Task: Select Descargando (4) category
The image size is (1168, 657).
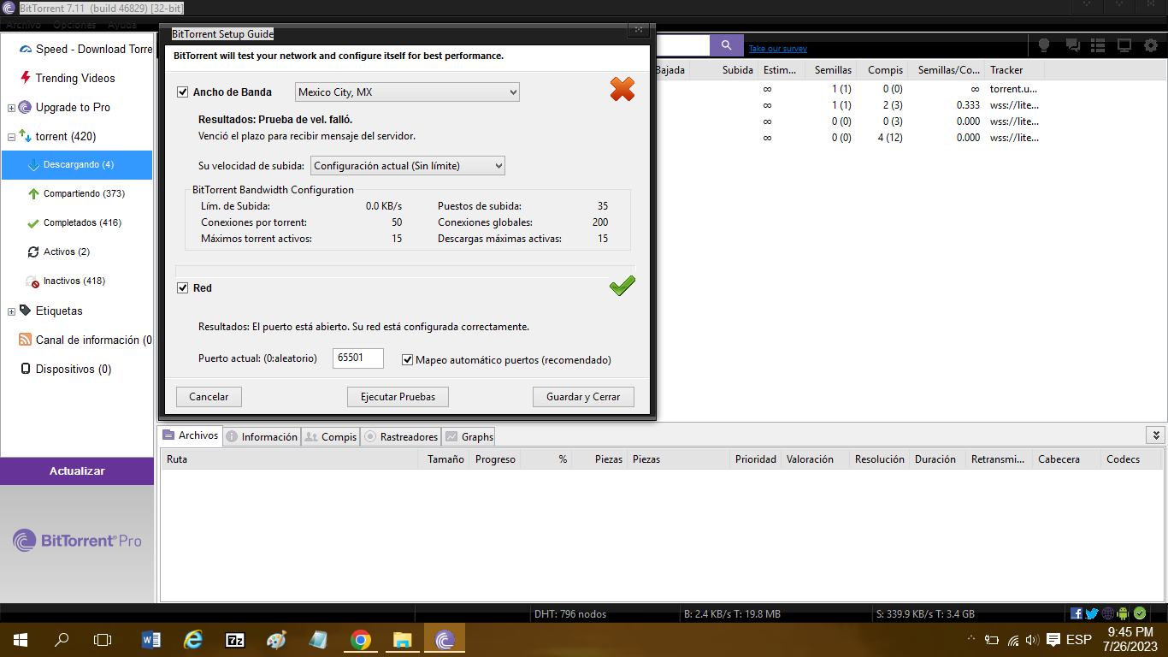Action: coord(77,164)
